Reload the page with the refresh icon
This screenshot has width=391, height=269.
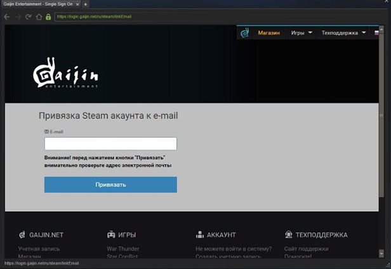(x=28, y=16)
